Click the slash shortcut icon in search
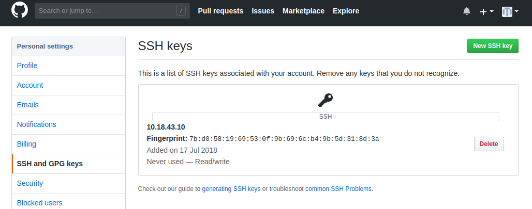 click(x=181, y=11)
